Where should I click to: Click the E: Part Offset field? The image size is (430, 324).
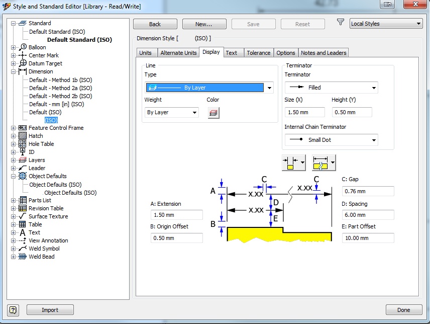tap(368, 238)
